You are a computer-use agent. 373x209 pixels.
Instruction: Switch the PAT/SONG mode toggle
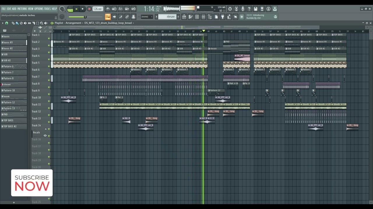tap(70, 9)
